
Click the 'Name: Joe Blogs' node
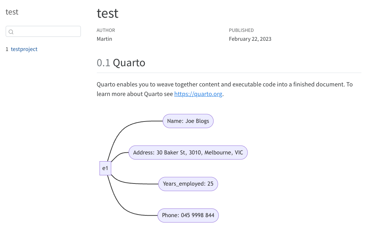coord(188,121)
